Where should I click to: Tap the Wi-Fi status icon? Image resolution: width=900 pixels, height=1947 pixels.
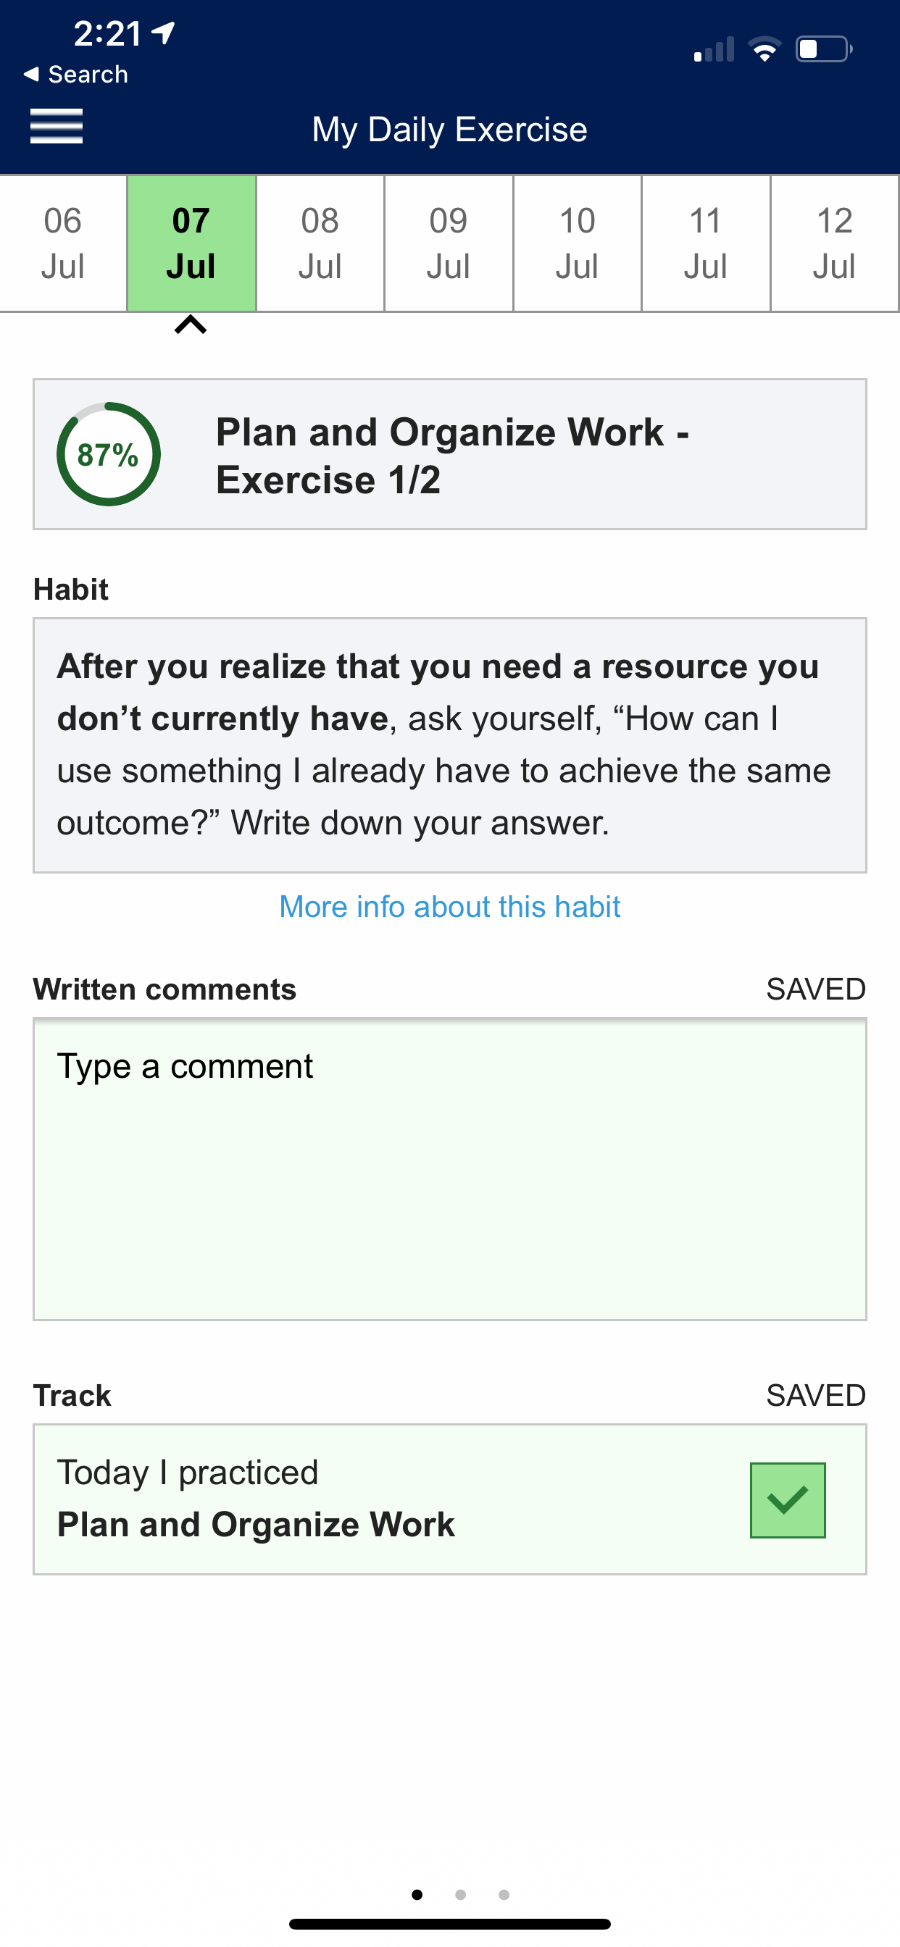764,49
